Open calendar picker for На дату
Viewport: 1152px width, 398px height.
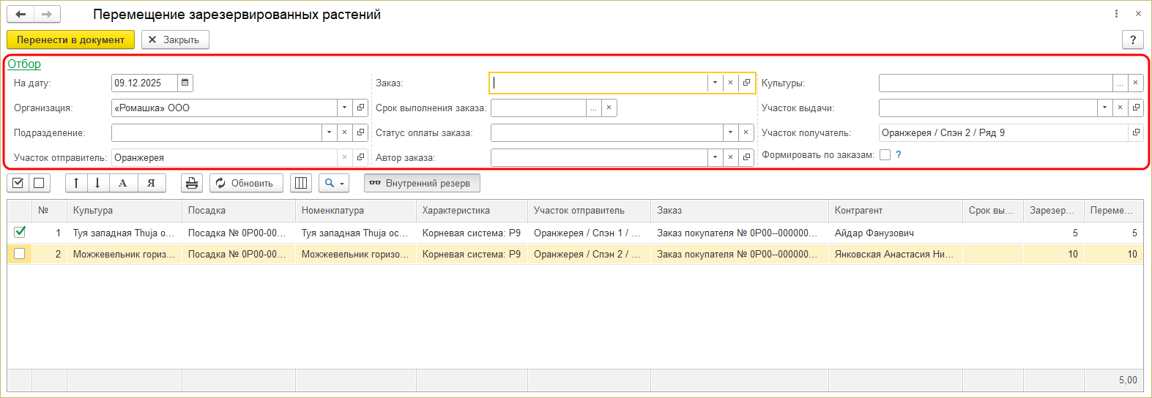185,83
